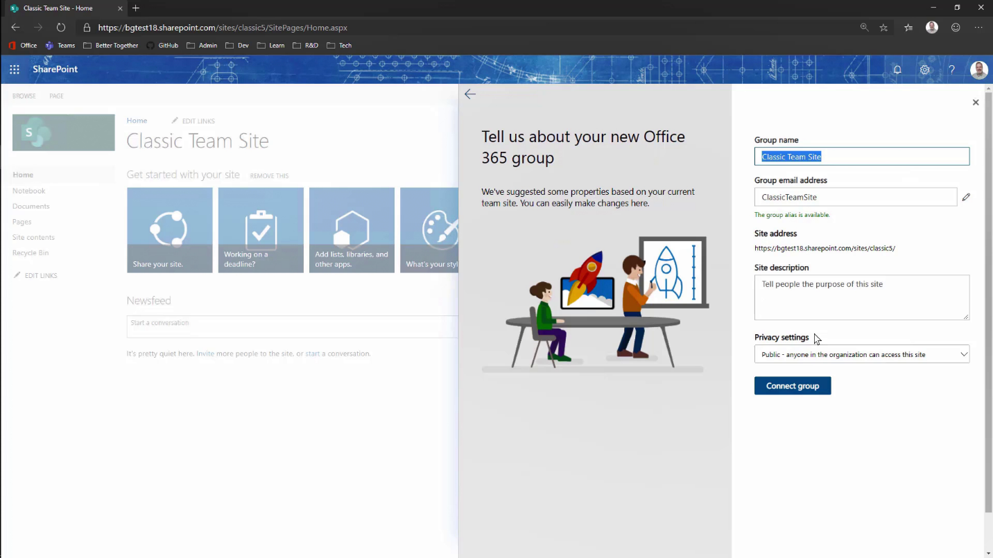Open the Dev bookmark folder

tap(237, 46)
